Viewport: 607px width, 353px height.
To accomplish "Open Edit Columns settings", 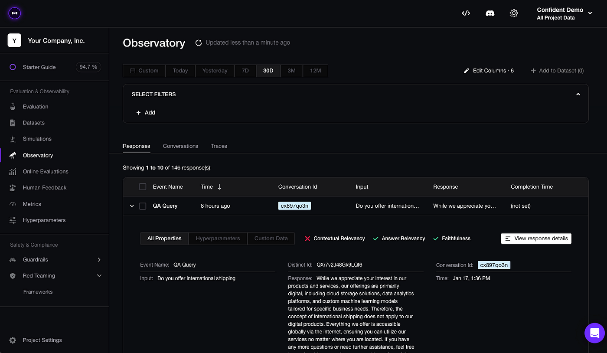I will (x=489, y=70).
